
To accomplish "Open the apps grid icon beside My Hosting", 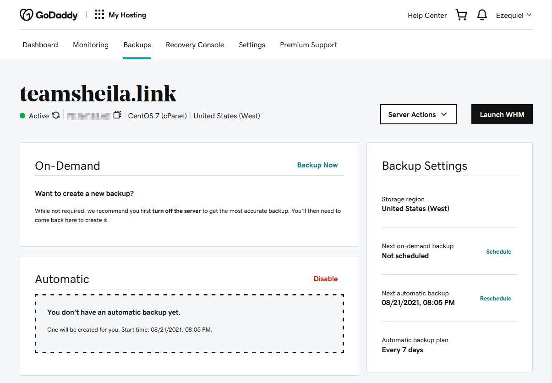I will pos(99,15).
